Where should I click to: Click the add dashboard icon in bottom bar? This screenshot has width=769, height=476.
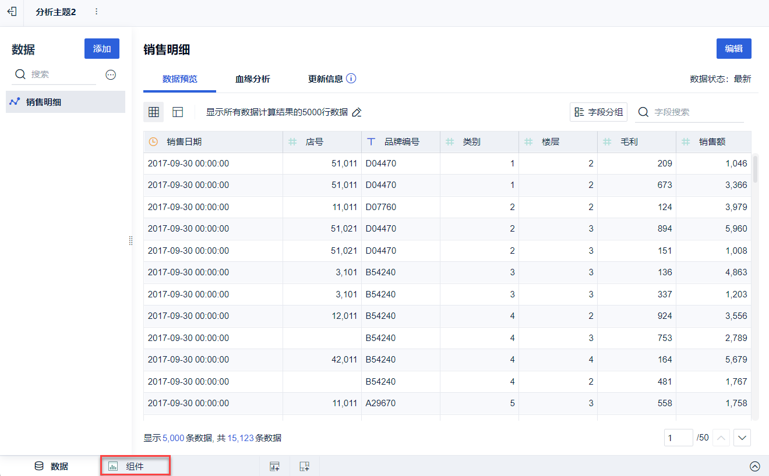[304, 466]
